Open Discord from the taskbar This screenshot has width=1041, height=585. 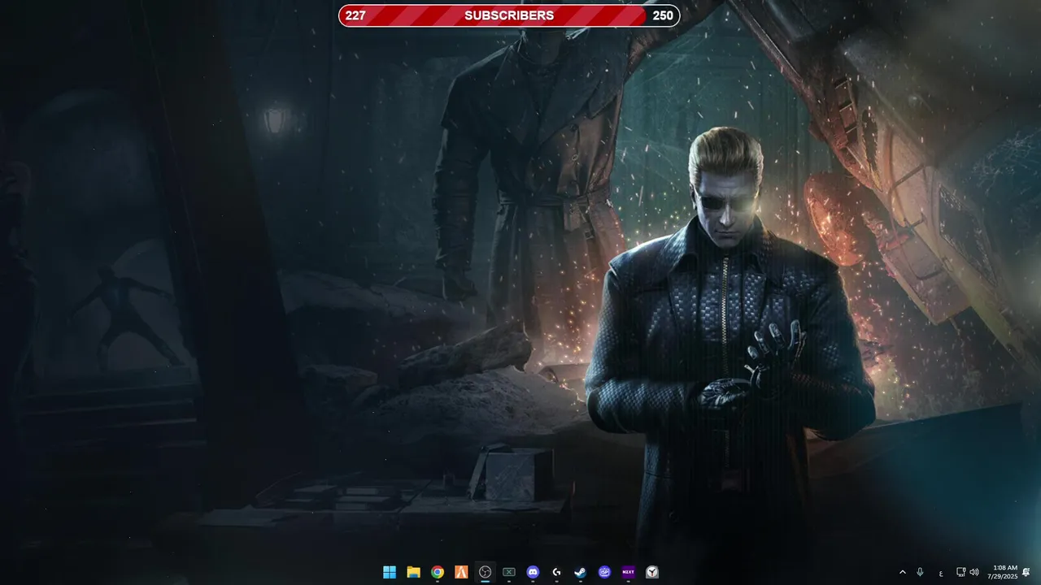(x=533, y=572)
